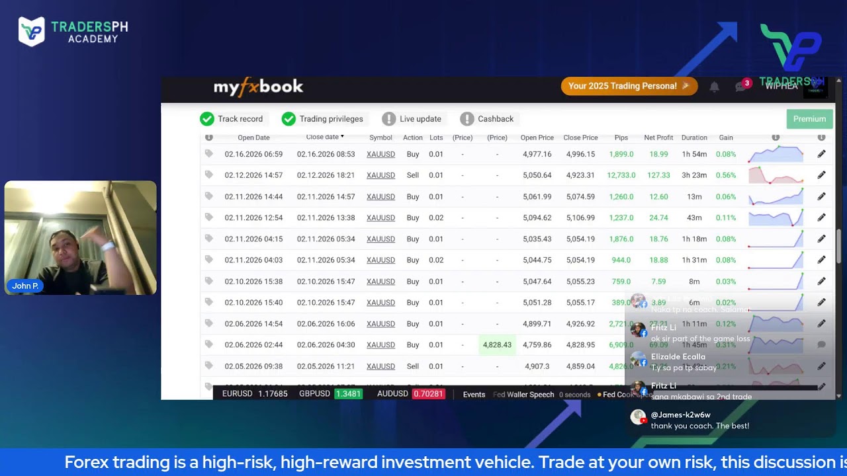This screenshot has width=847, height=476.
Task: Sort table by Open Date header
Action: (x=253, y=138)
